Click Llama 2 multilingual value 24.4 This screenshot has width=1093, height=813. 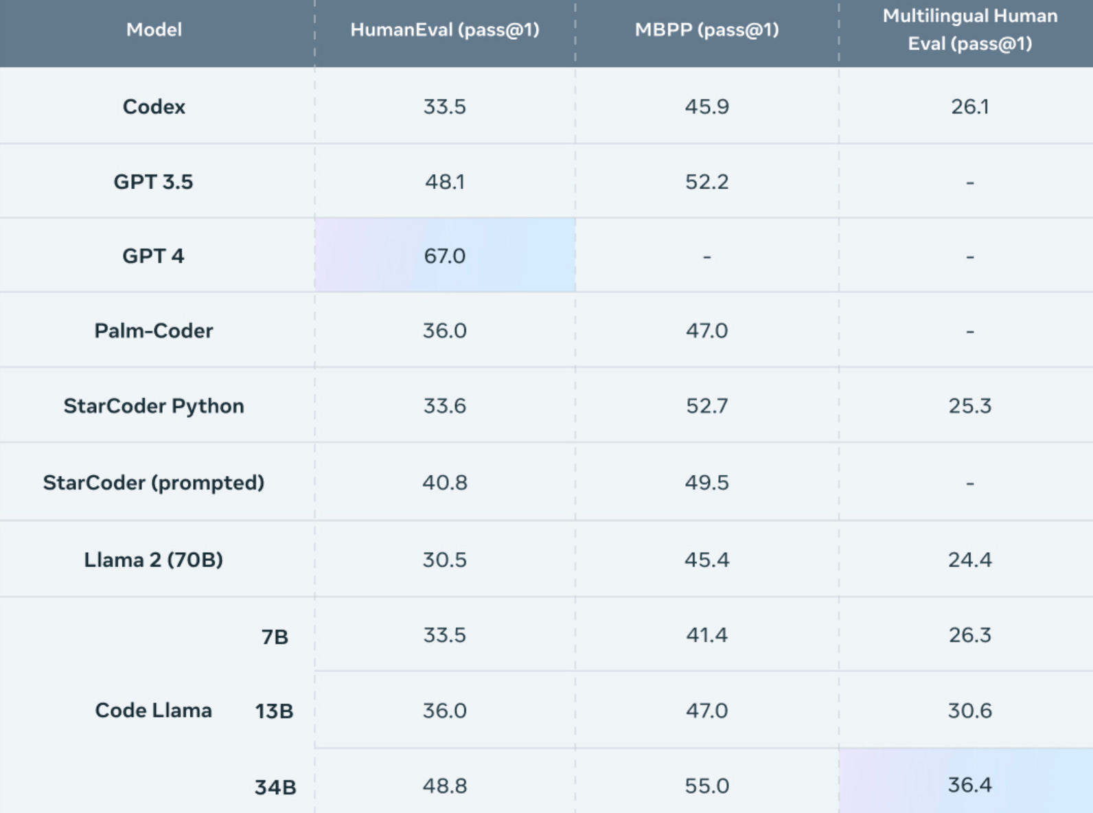pos(970,560)
